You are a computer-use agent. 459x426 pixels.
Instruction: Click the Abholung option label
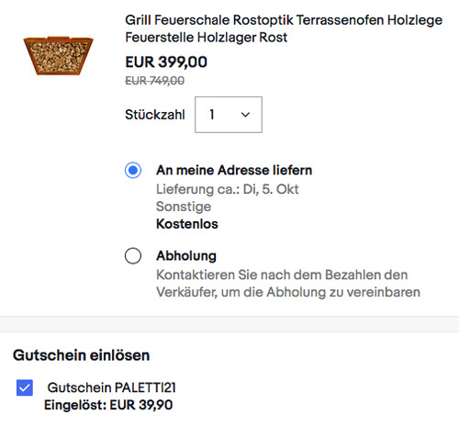(x=186, y=256)
